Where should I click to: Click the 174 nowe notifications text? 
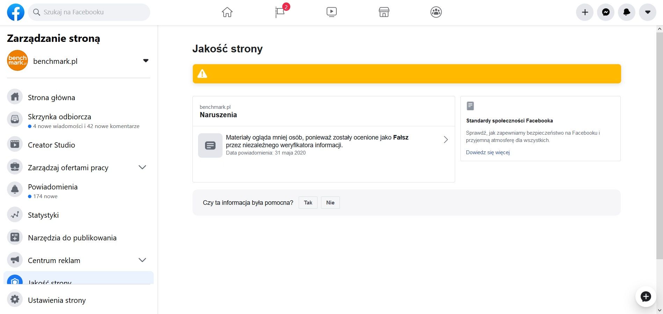pos(45,196)
